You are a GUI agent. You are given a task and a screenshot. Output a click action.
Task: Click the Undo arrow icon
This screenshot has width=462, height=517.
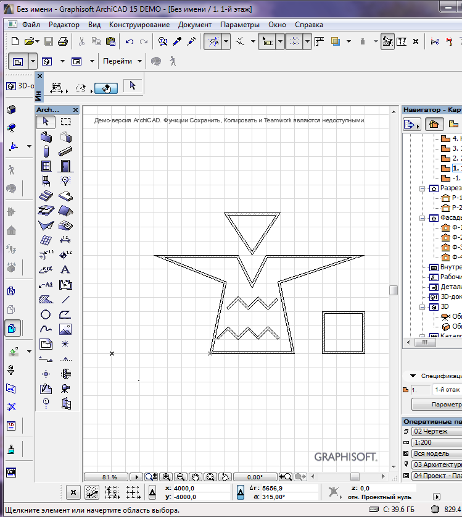point(129,41)
